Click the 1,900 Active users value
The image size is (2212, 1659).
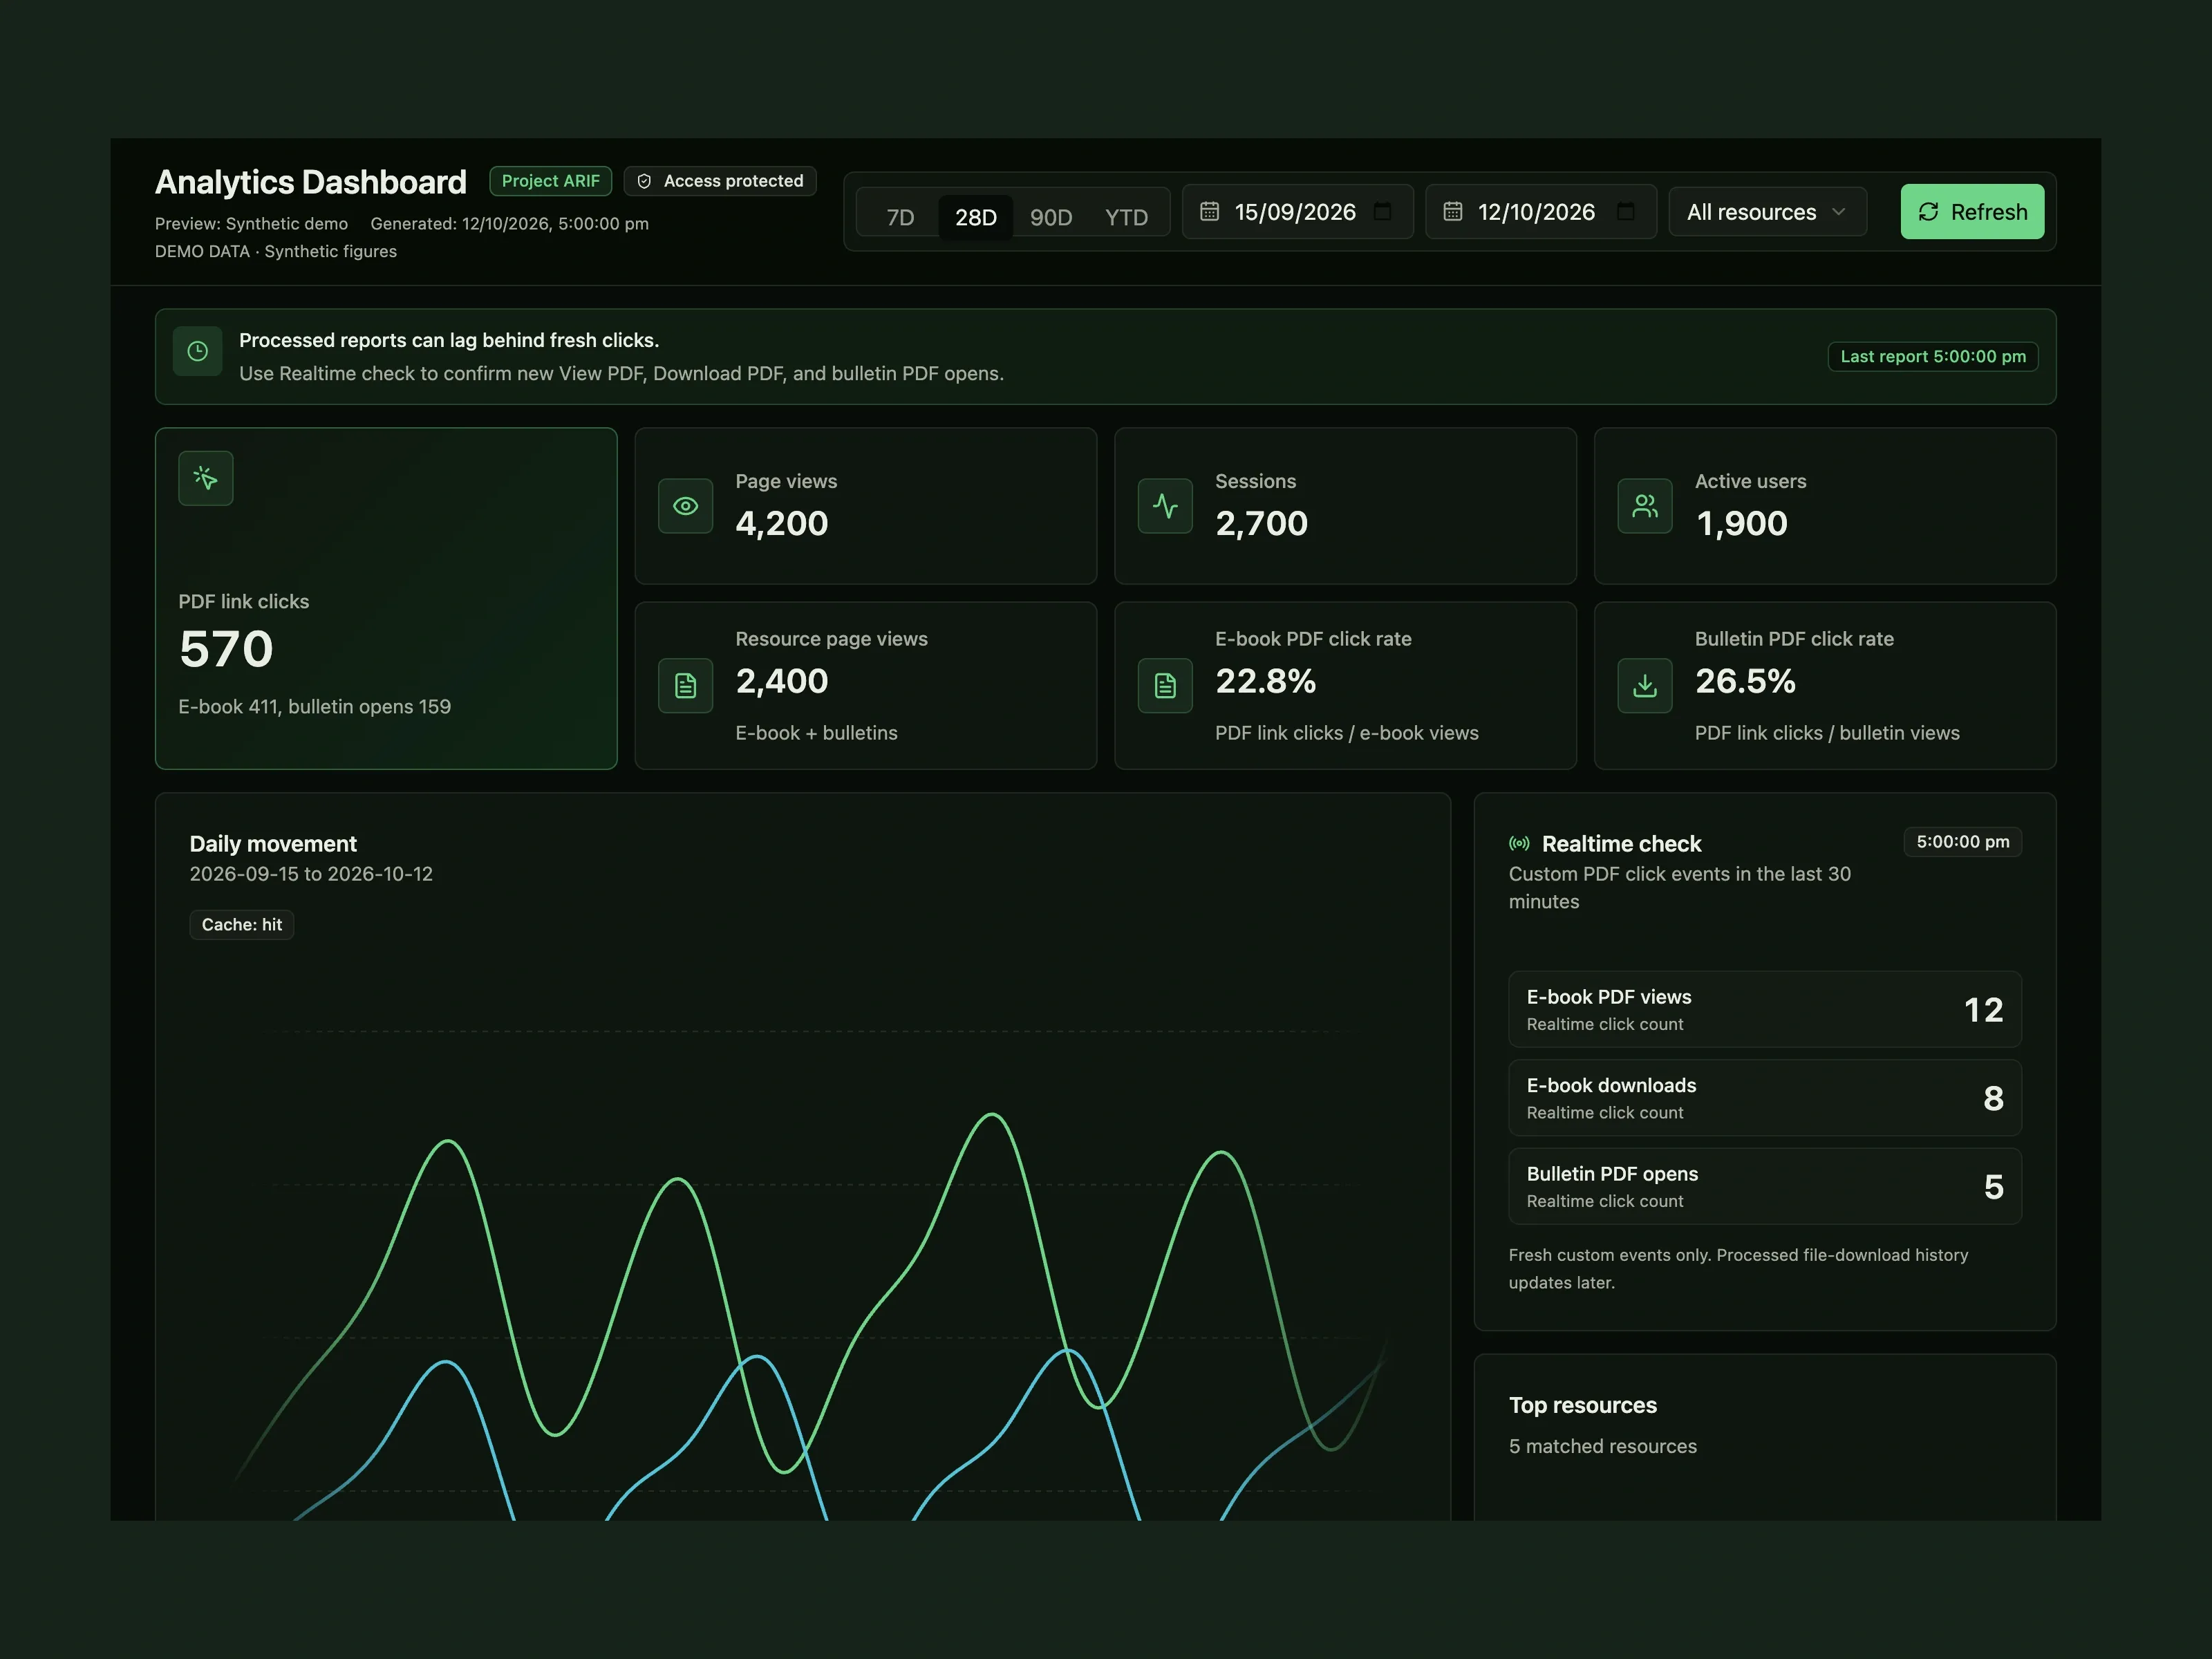(x=1742, y=523)
